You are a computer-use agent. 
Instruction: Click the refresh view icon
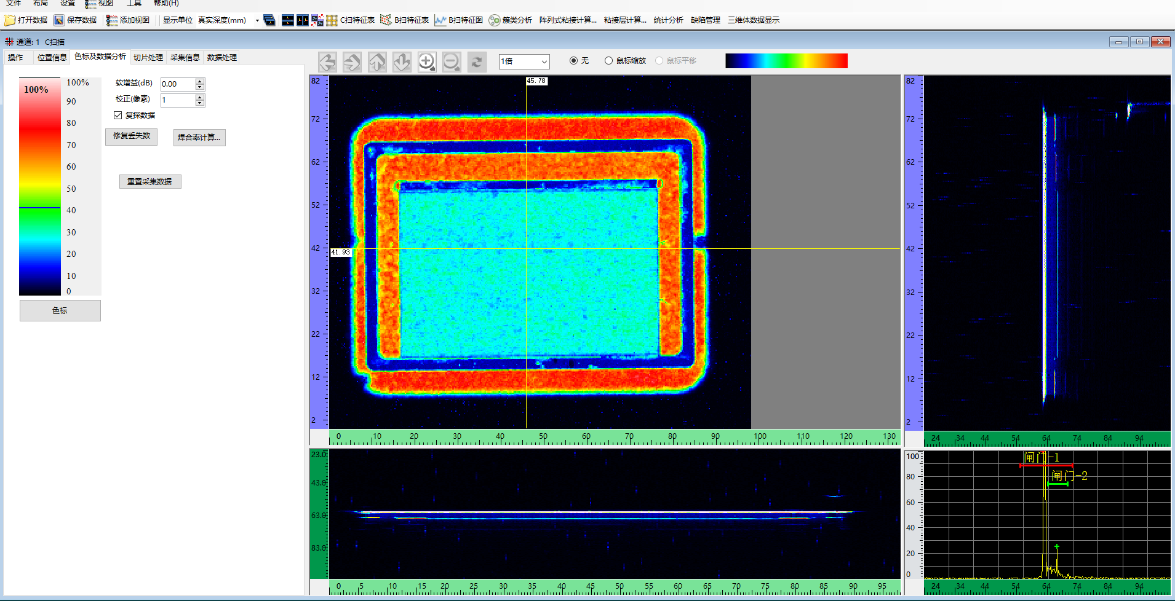(x=477, y=61)
